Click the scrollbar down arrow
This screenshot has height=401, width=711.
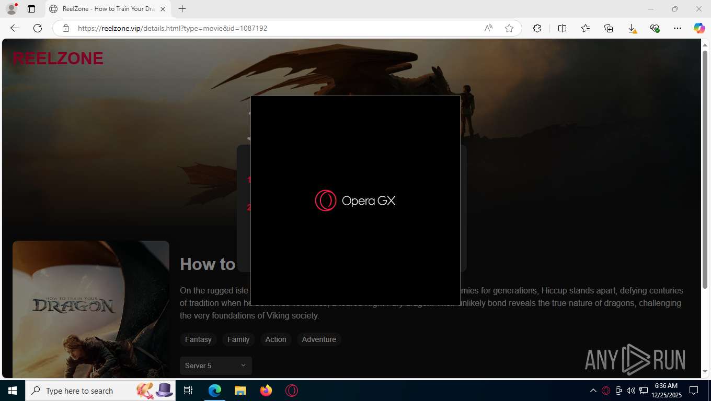[705, 371]
